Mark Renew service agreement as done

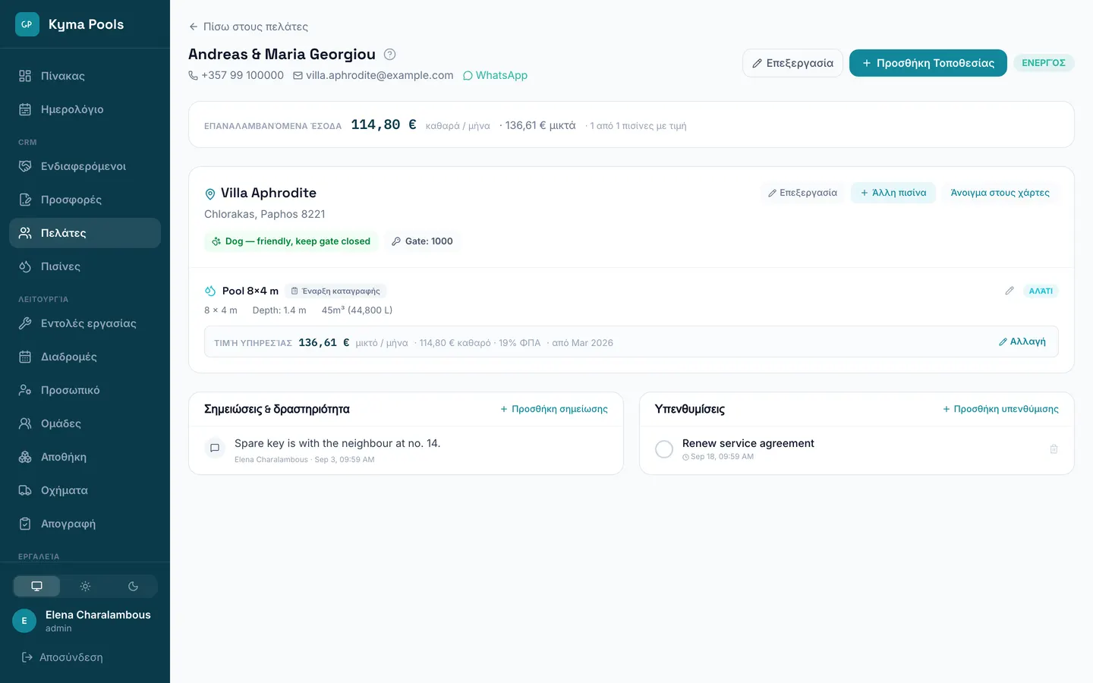coord(664,449)
